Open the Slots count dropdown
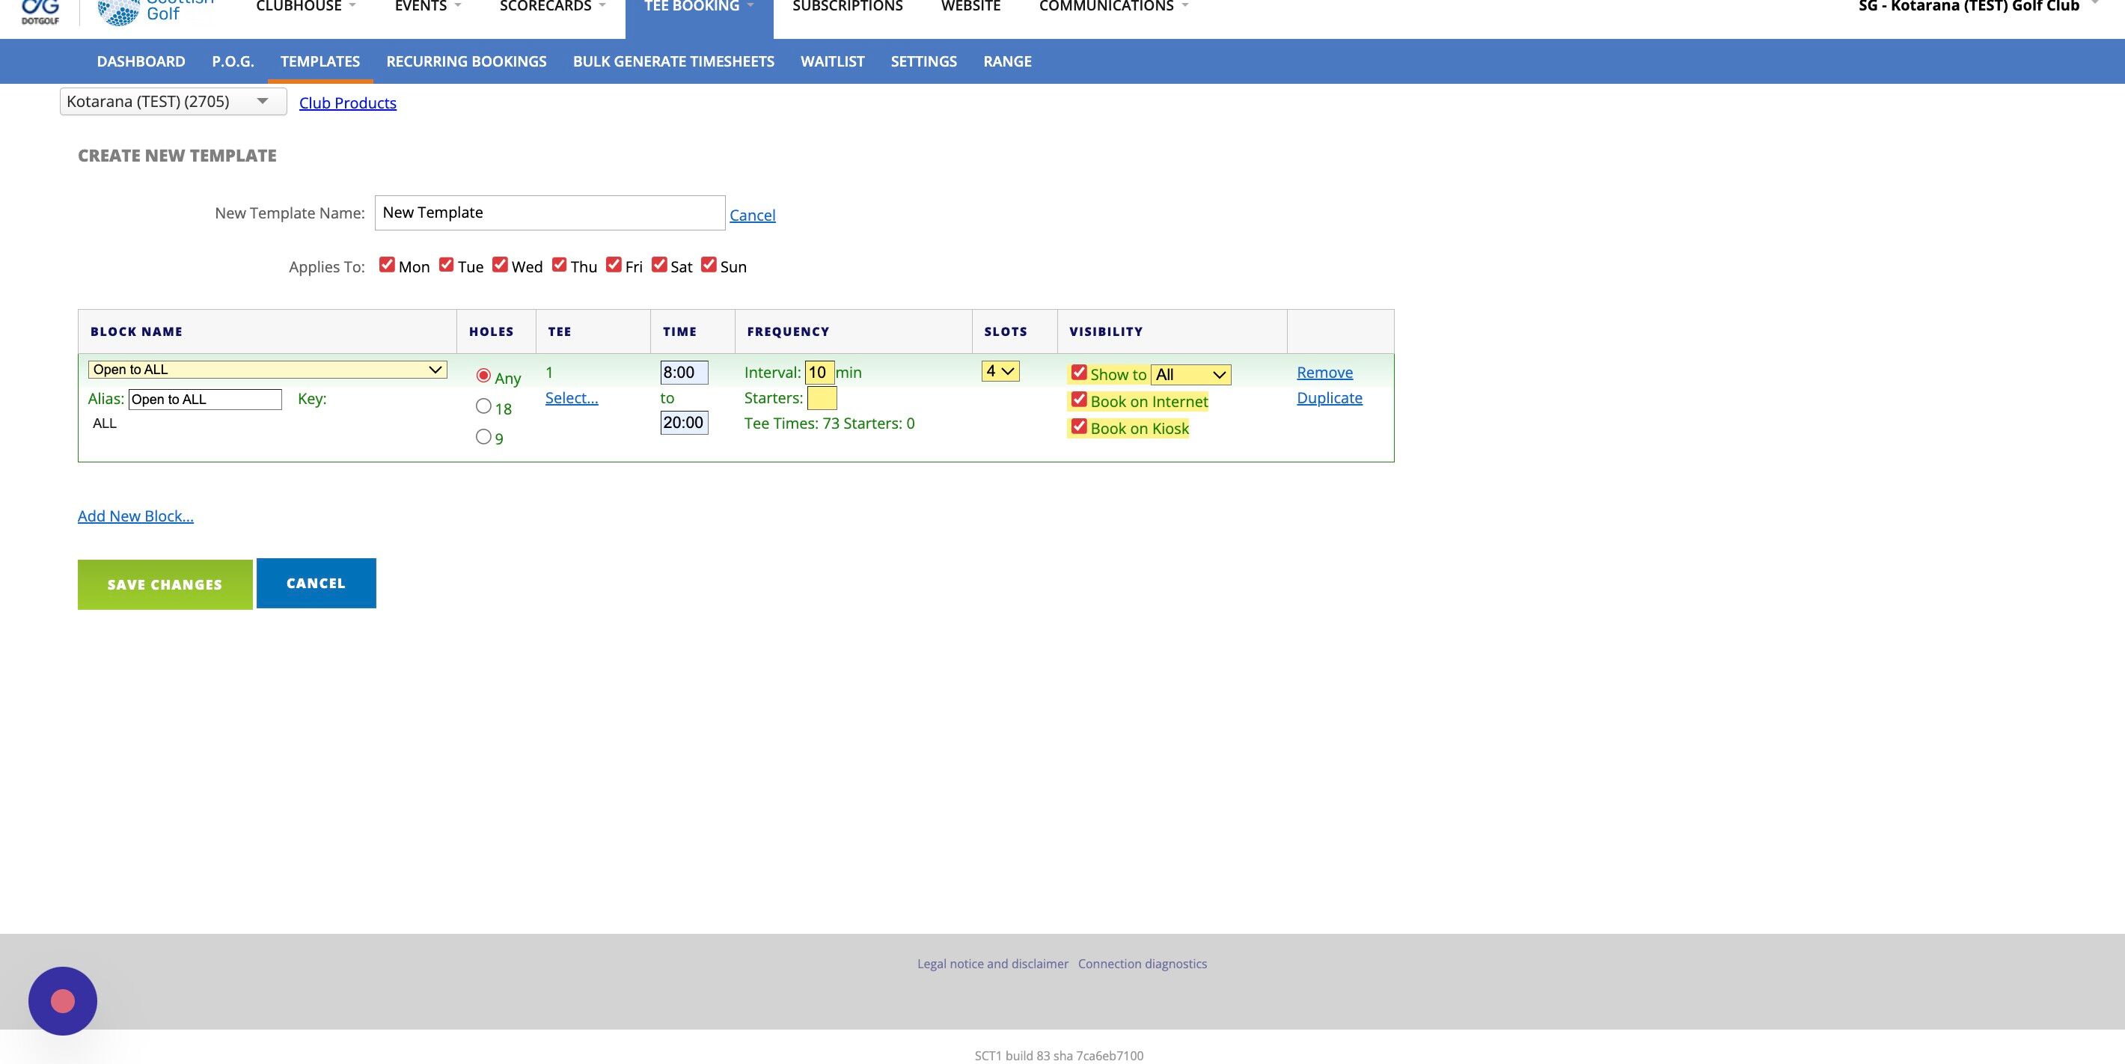Image resolution: width=2125 pixels, height=1064 pixels. (1000, 371)
